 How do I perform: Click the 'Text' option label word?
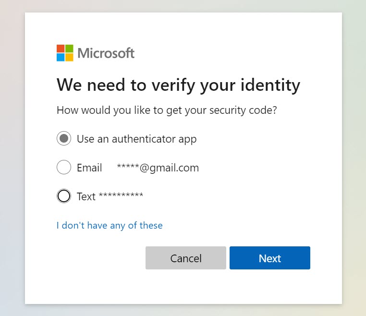coord(86,196)
